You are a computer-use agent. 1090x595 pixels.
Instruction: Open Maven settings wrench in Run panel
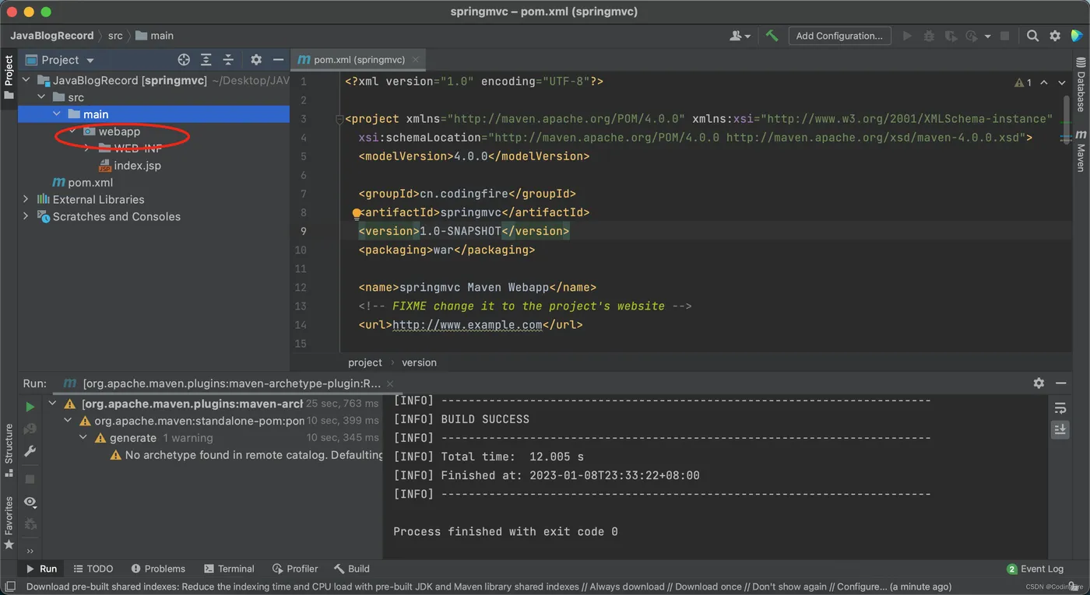(30, 451)
